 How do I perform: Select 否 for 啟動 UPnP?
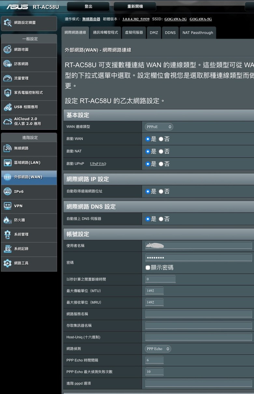(161, 164)
